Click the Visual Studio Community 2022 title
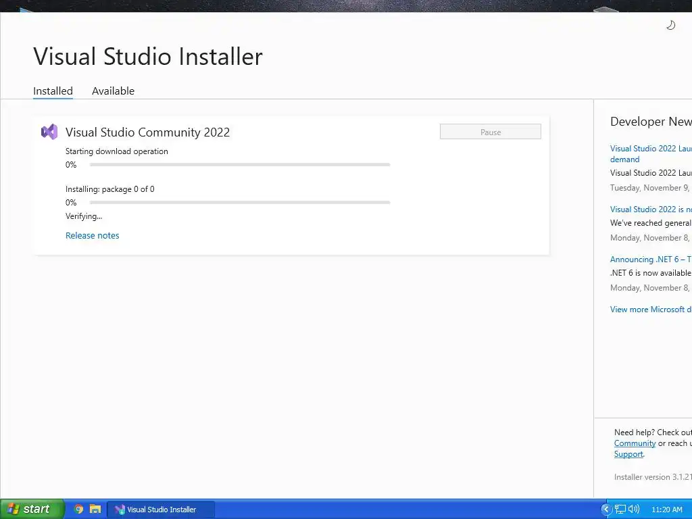Screen dimensions: 692x519 [x=147, y=132]
